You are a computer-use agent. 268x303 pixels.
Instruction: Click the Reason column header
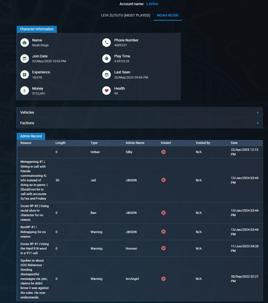(x=26, y=143)
